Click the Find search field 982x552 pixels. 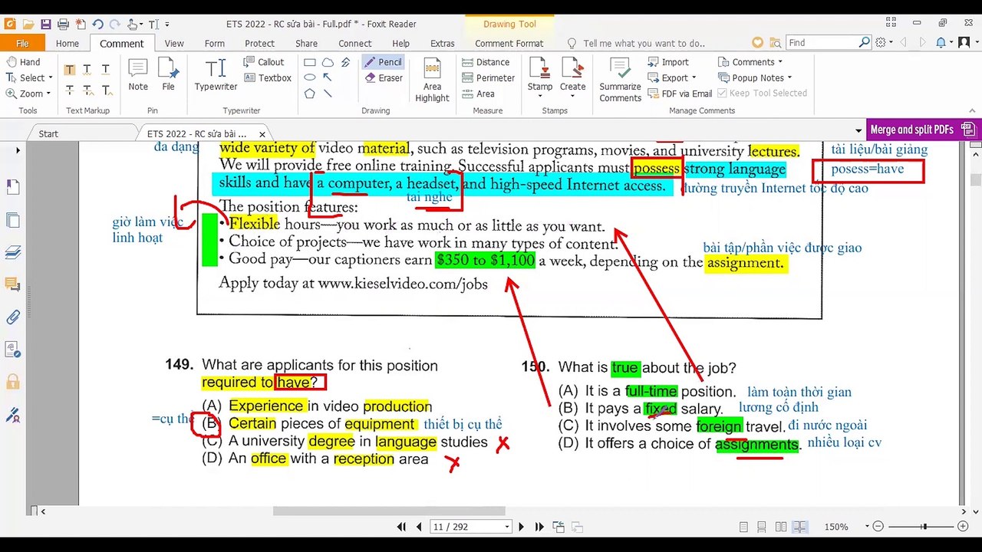(x=828, y=43)
